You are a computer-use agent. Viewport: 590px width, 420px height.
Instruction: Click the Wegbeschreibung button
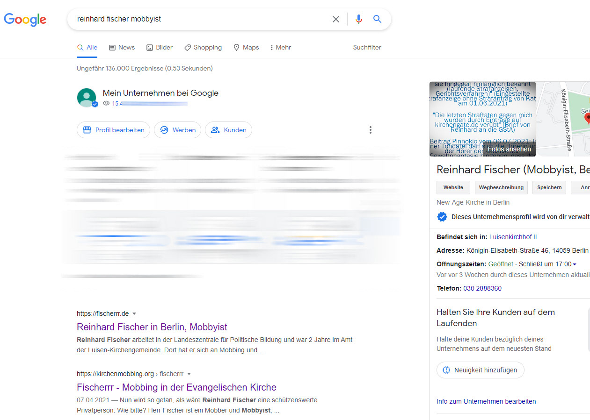[501, 187]
